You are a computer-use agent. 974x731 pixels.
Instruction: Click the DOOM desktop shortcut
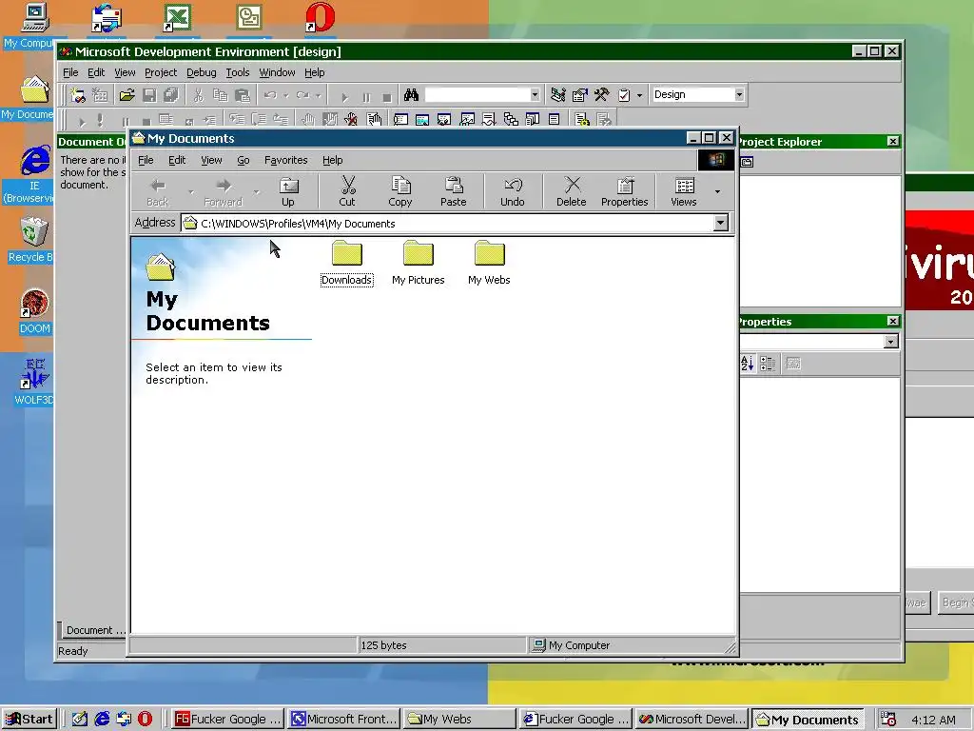[34, 311]
